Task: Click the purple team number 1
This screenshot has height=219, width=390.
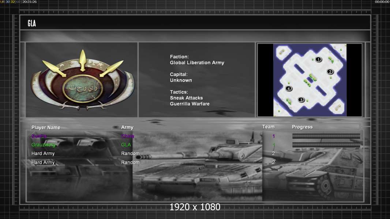Action: pos(274,136)
